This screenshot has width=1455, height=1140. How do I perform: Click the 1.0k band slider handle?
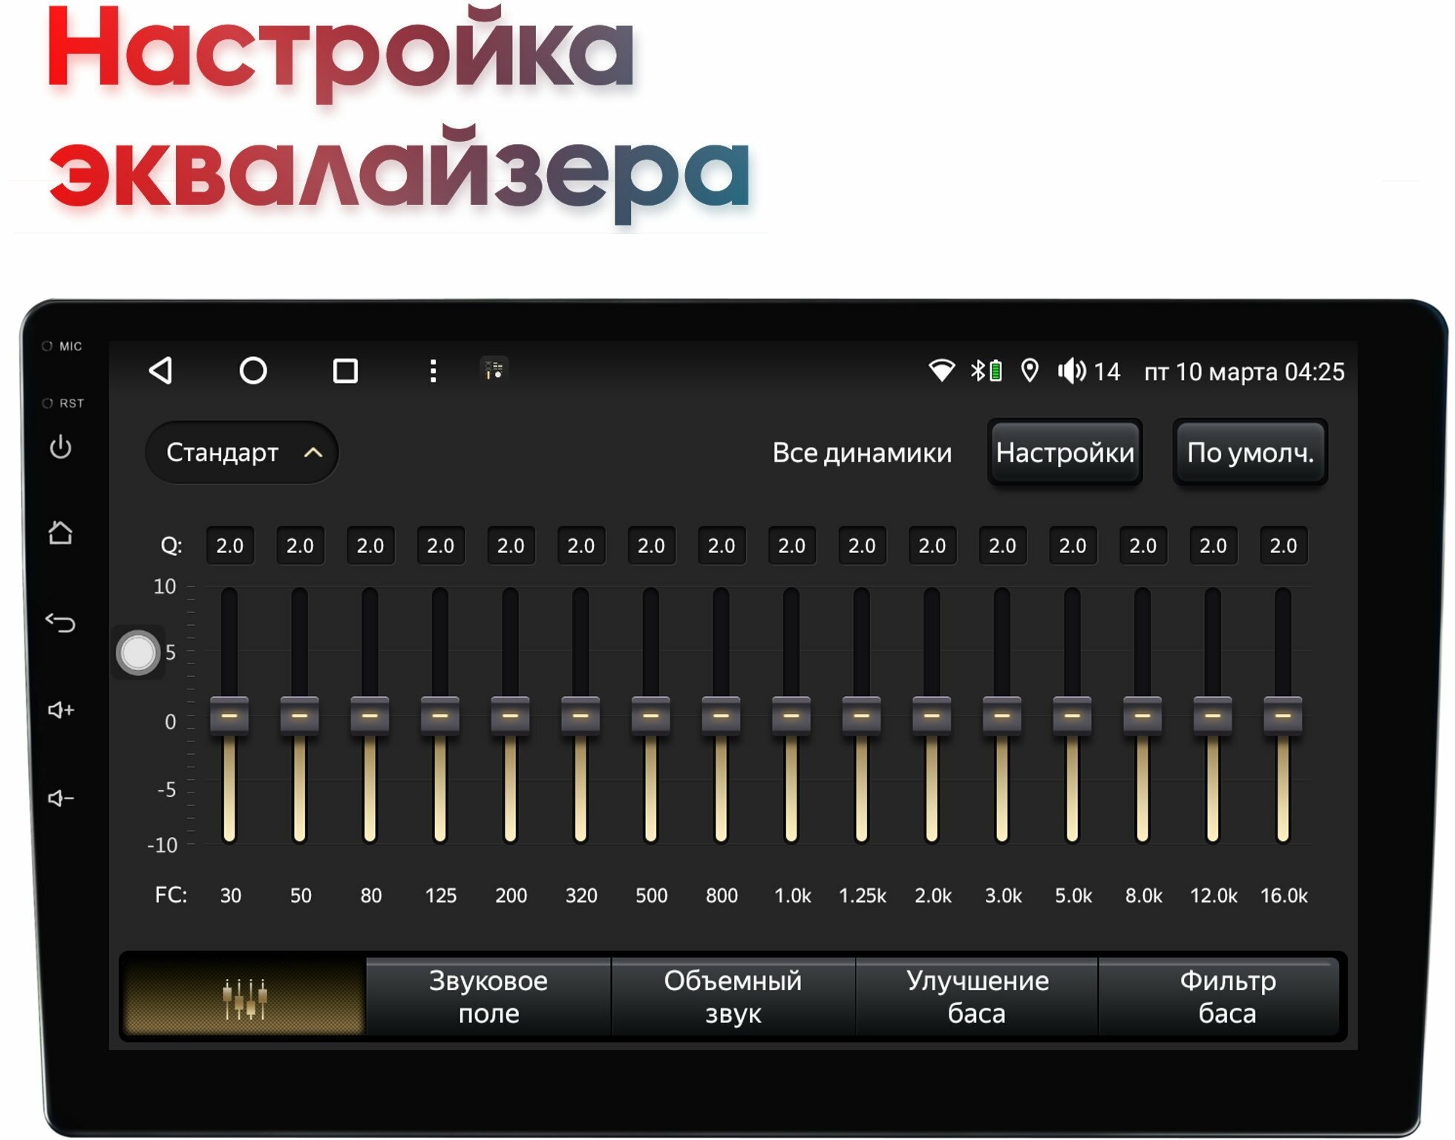791,715
